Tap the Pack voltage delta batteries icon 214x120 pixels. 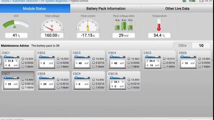124,24
